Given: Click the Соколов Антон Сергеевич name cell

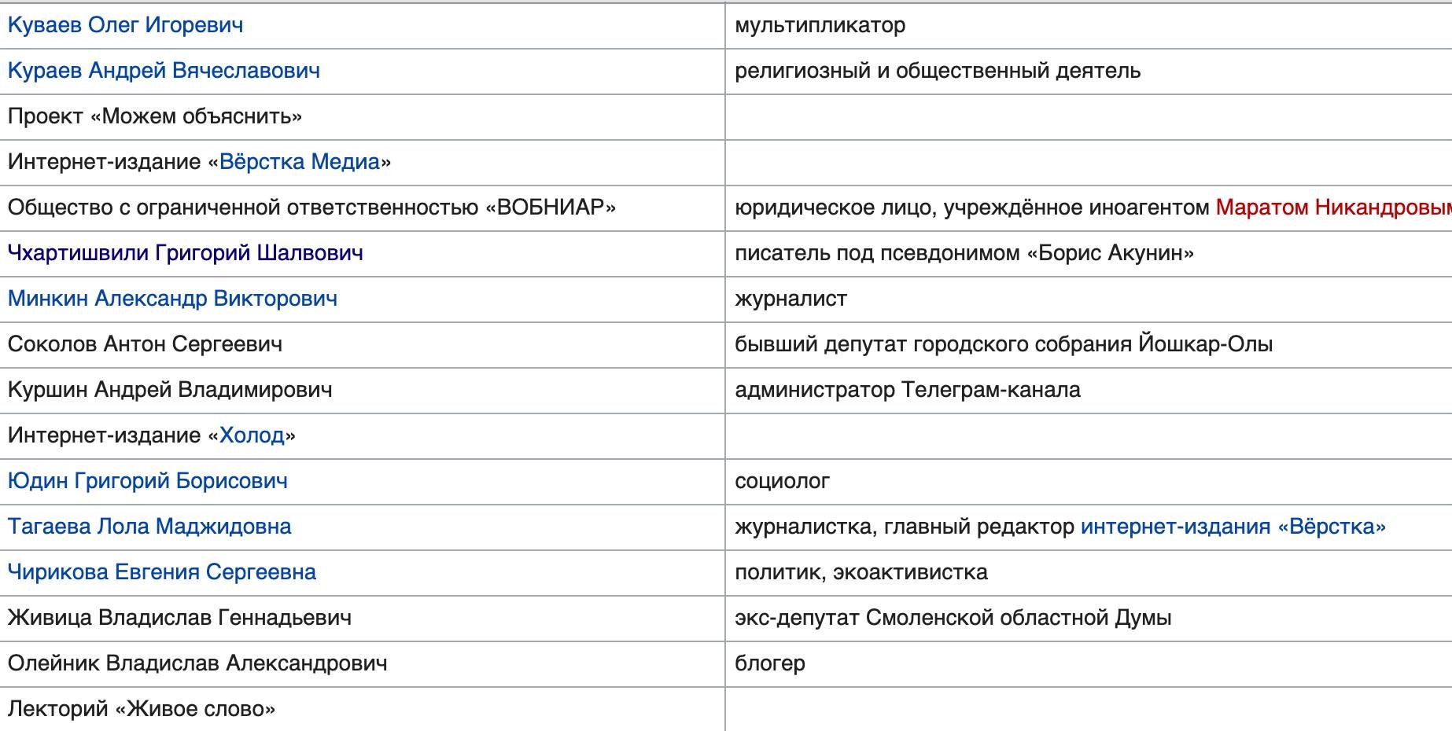Looking at the screenshot, I should pos(145,344).
